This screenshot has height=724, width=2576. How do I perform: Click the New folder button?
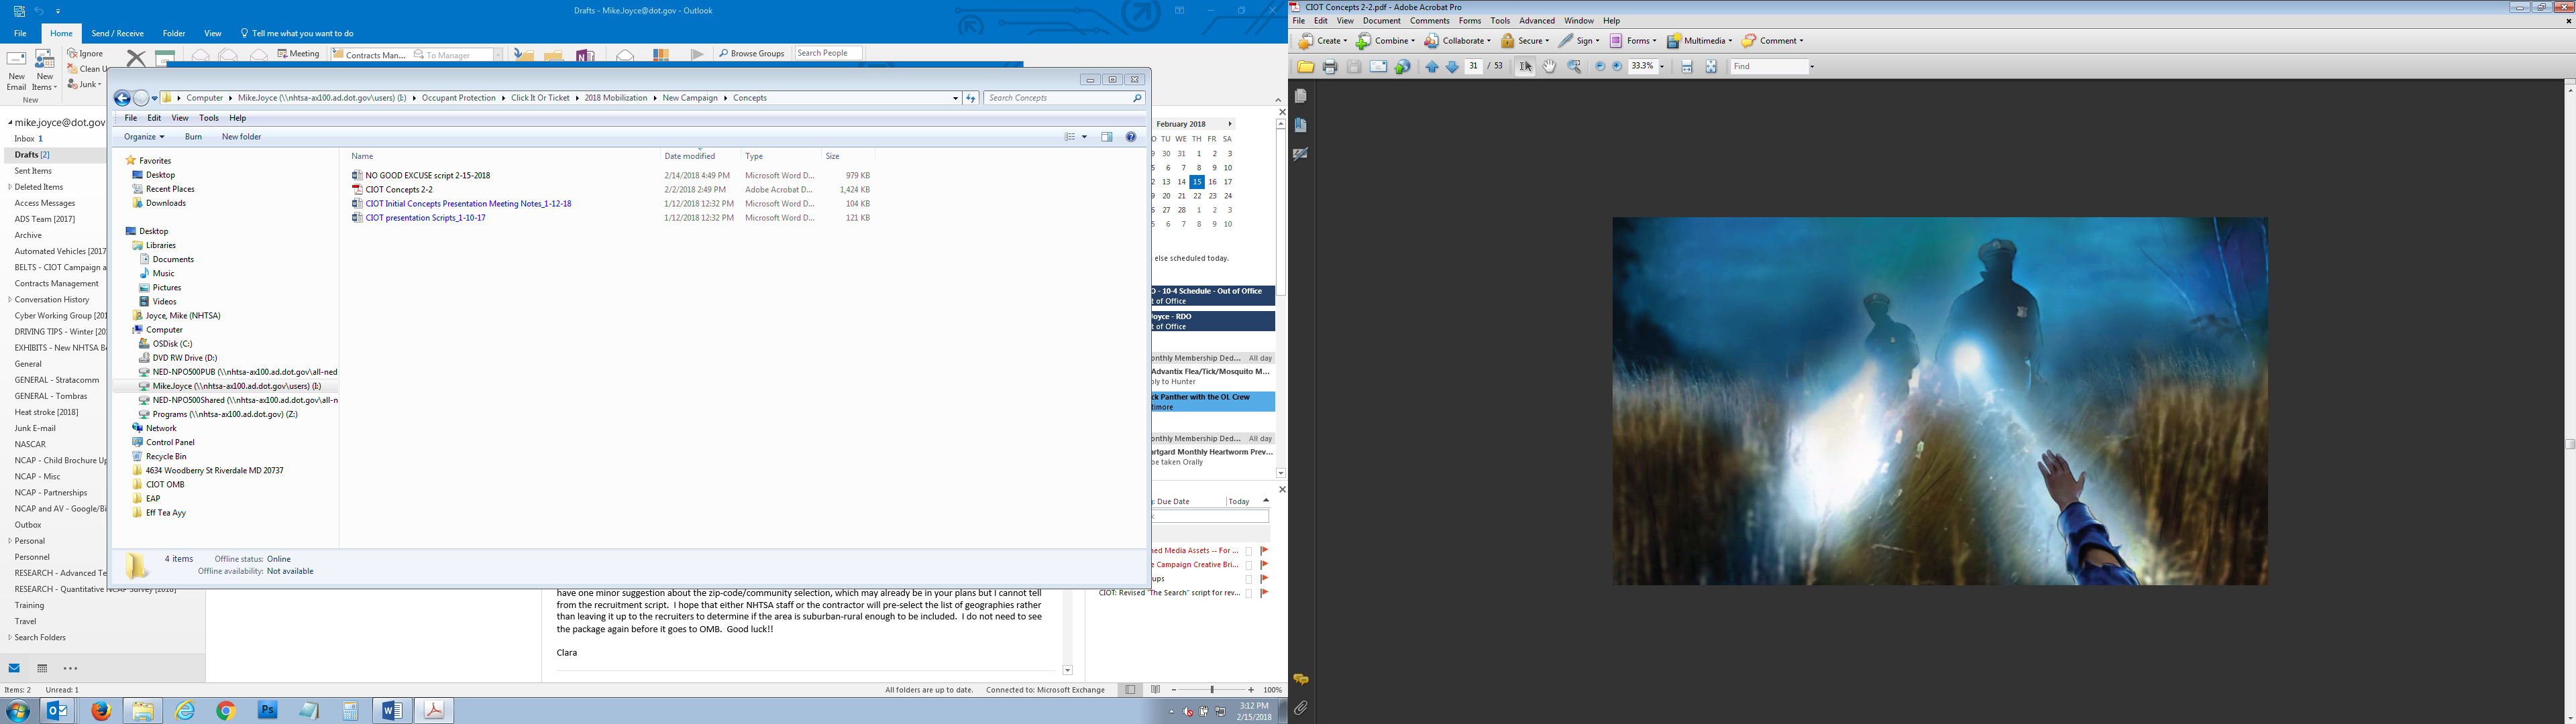coord(241,137)
